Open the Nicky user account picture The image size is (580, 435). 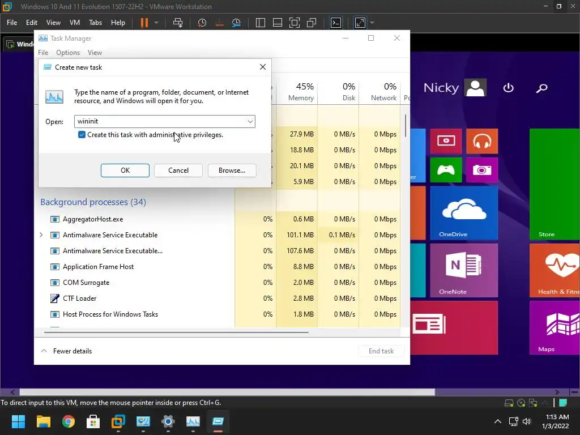point(476,88)
